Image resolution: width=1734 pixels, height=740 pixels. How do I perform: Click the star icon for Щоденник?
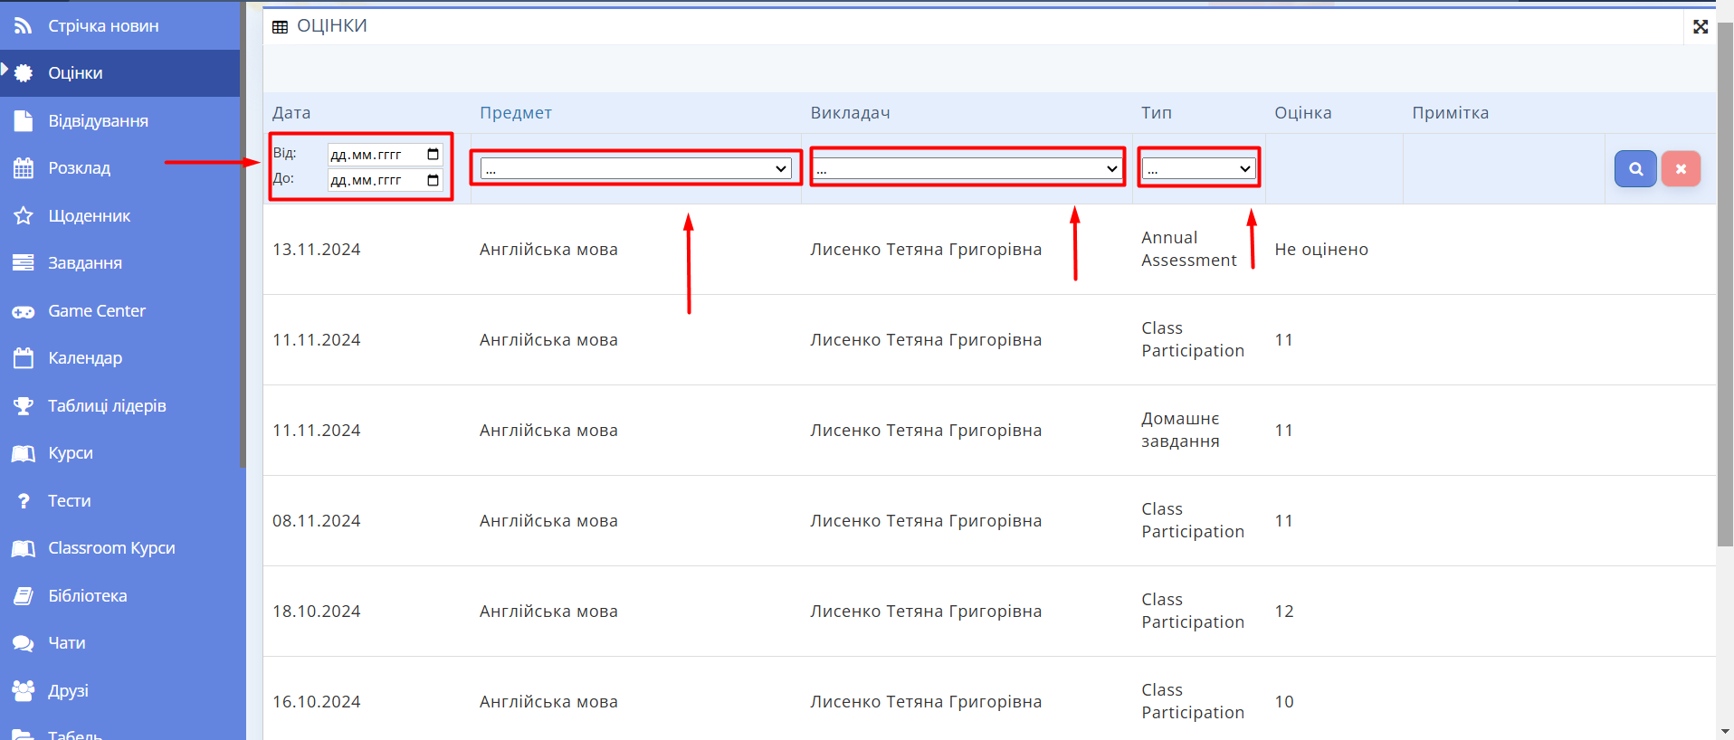coord(23,216)
